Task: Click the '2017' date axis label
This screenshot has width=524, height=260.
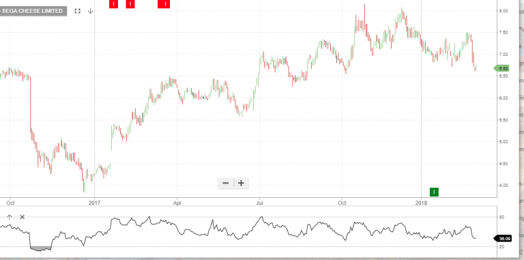Action: tap(95, 203)
